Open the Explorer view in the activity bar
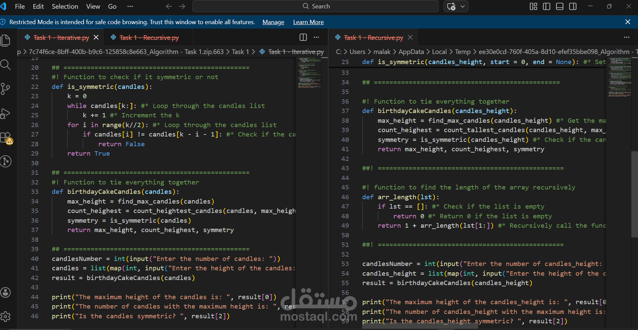Image resolution: width=638 pixels, height=330 pixels. pyautogui.click(x=5, y=40)
